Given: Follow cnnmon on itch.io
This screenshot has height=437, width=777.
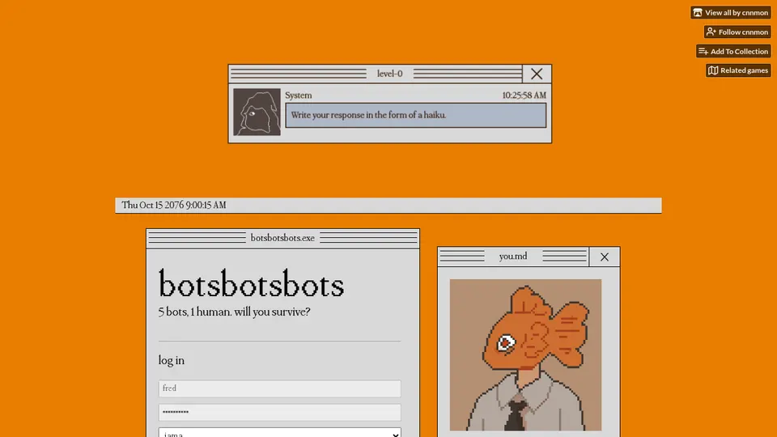Looking at the screenshot, I should tap(737, 32).
